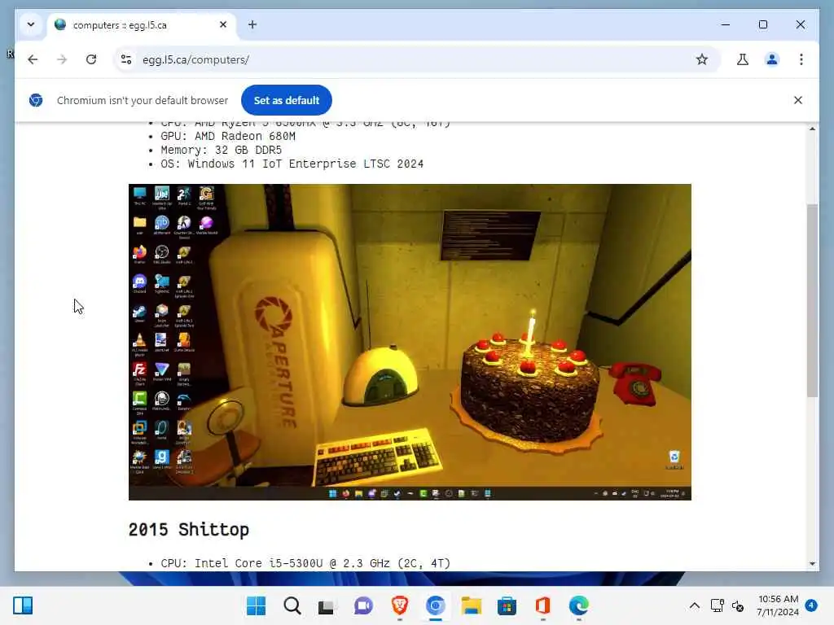Open the Chromium three-dot menu

click(x=801, y=59)
